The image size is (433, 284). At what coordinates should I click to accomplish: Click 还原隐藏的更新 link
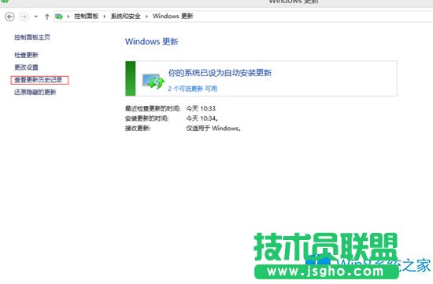pos(35,93)
